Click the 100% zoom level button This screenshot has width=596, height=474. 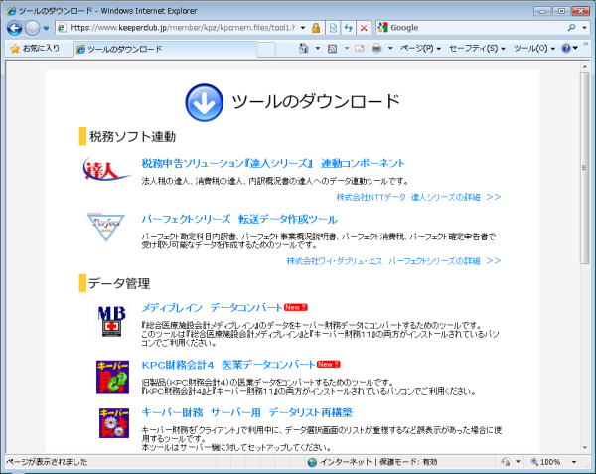[545, 462]
